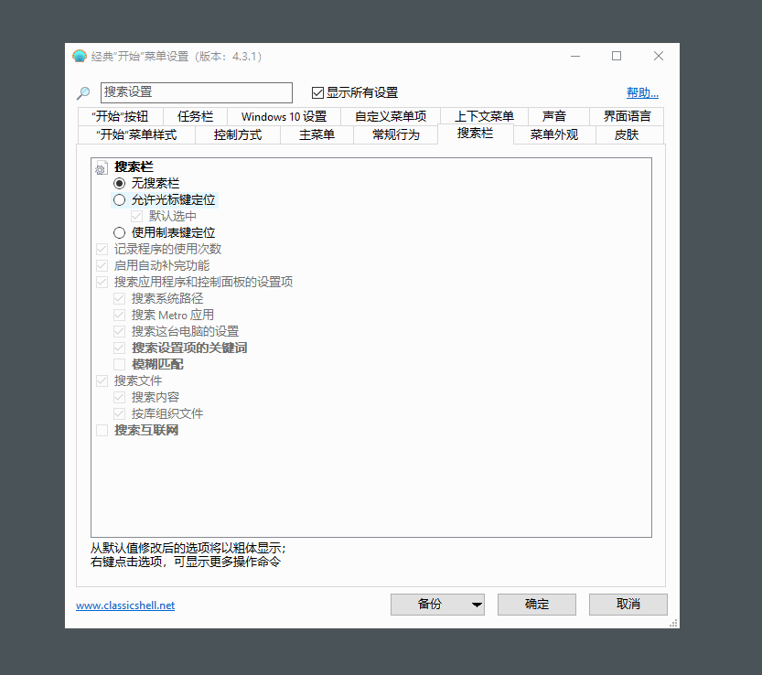This screenshot has width=762, height=675.
Task: Open the Windows 10 设置 tab
Action: pyautogui.click(x=284, y=115)
